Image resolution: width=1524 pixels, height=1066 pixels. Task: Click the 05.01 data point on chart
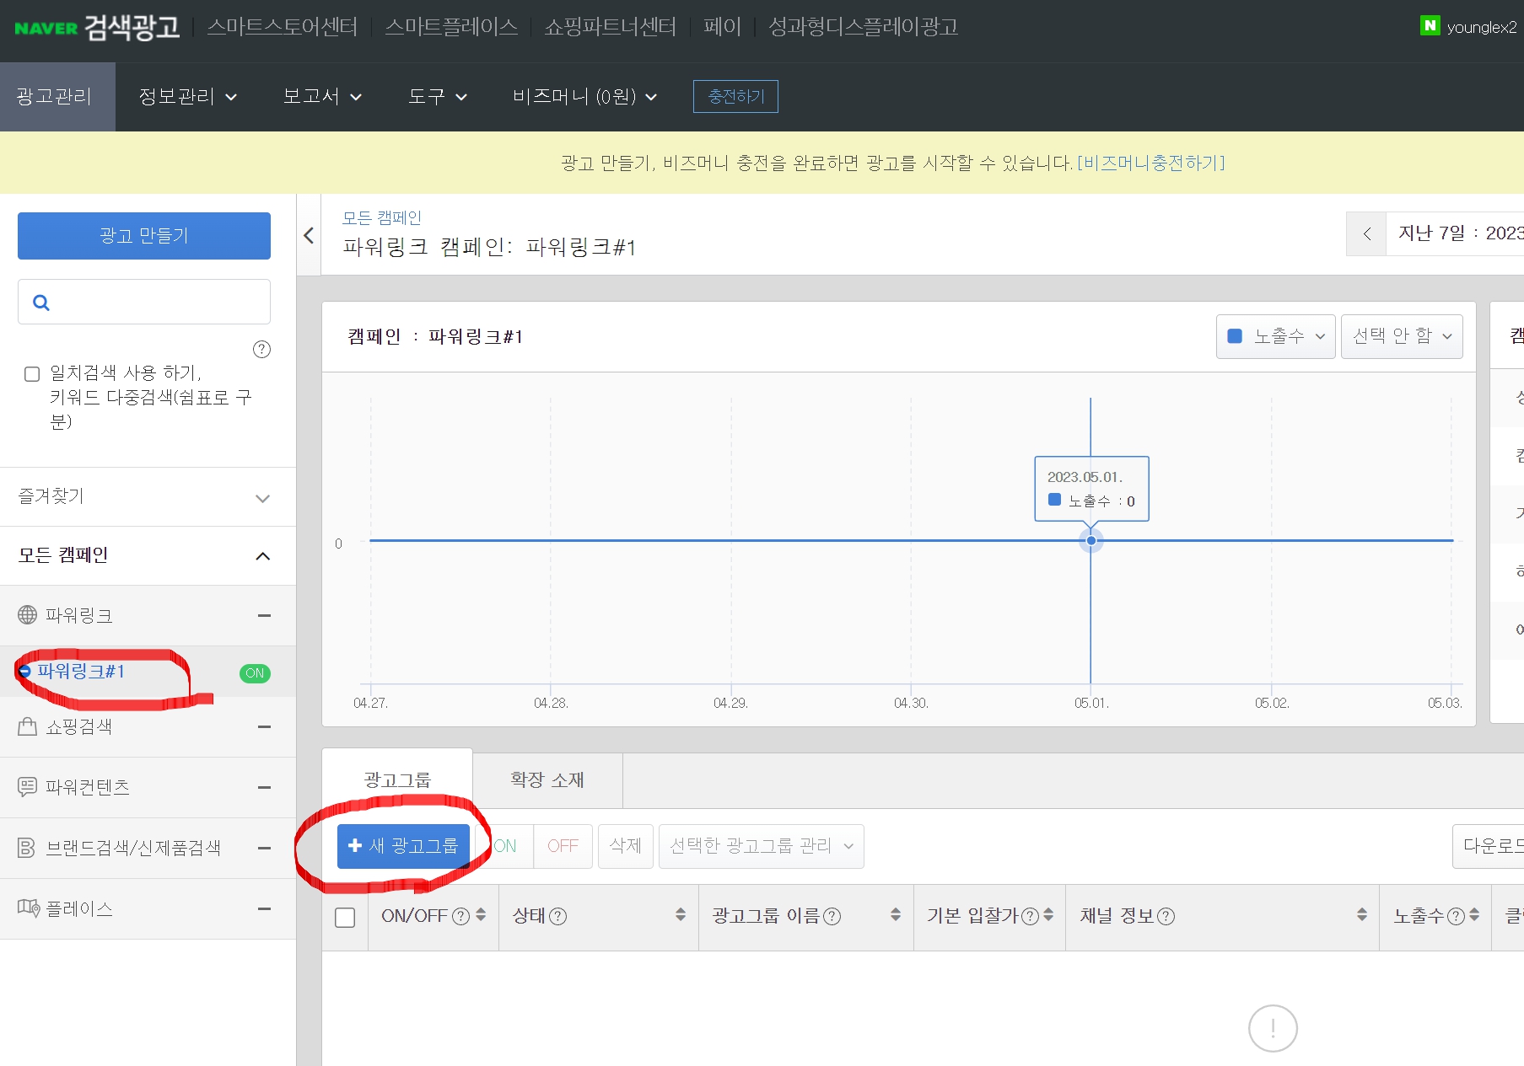point(1090,540)
